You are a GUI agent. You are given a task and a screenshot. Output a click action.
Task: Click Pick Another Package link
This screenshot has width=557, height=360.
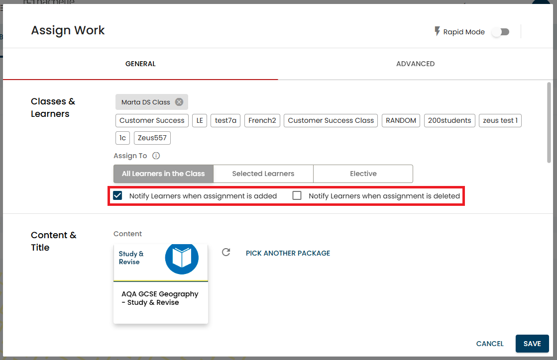point(288,253)
